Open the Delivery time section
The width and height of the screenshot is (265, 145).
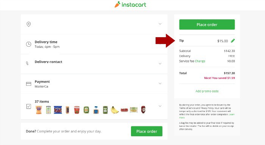point(94,44)
